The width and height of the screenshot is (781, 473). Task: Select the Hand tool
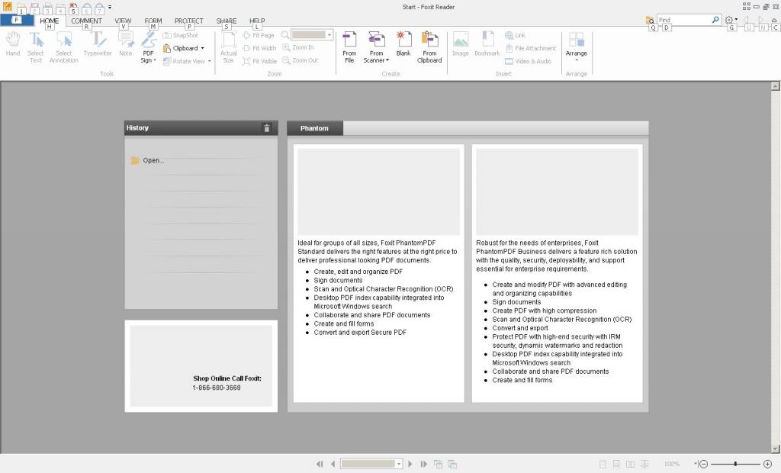point(13,45)
